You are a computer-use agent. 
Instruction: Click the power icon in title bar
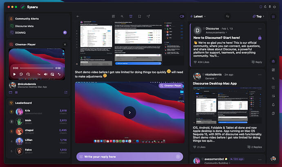coord(275,7)
